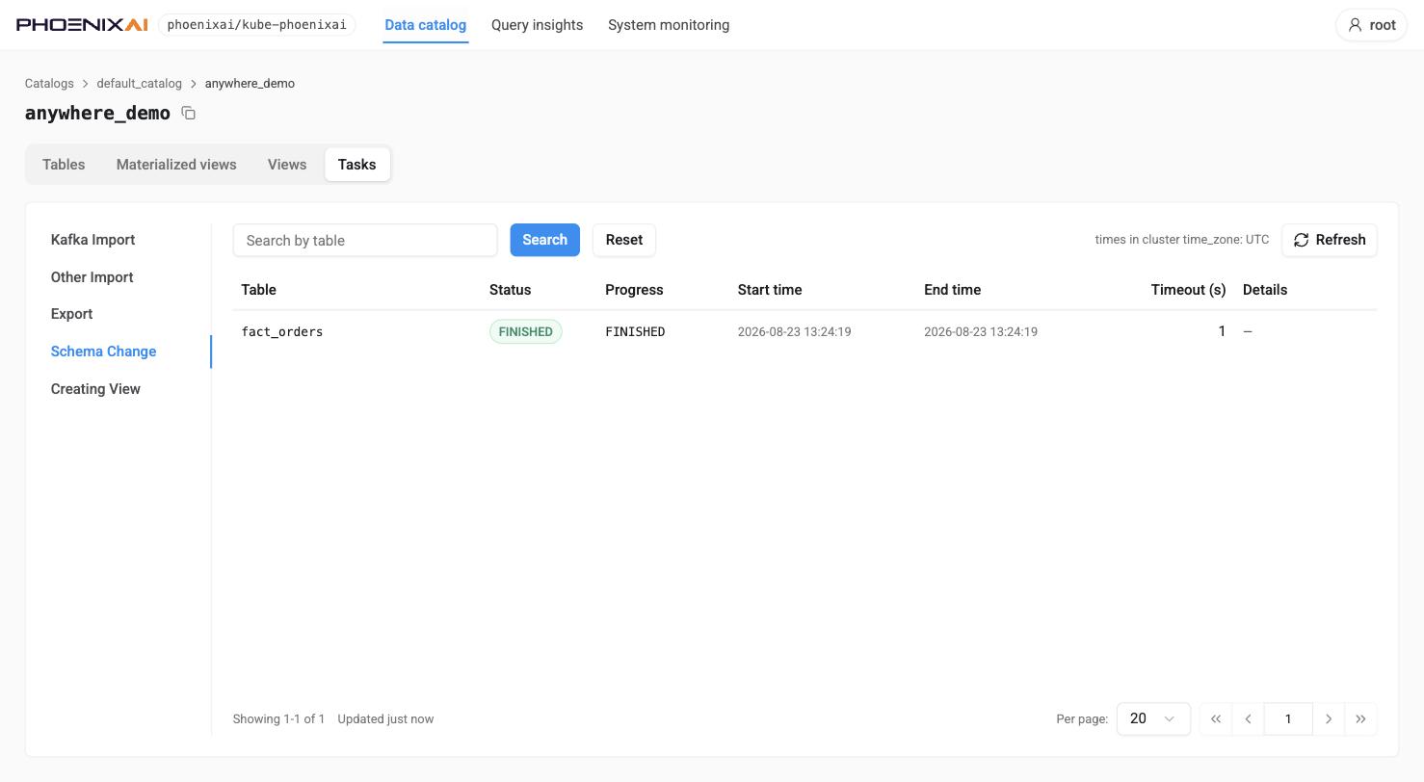The height and width of the screenshot is (782, 1424).
Task: Click the Status column header
Action: pos(510,290)
